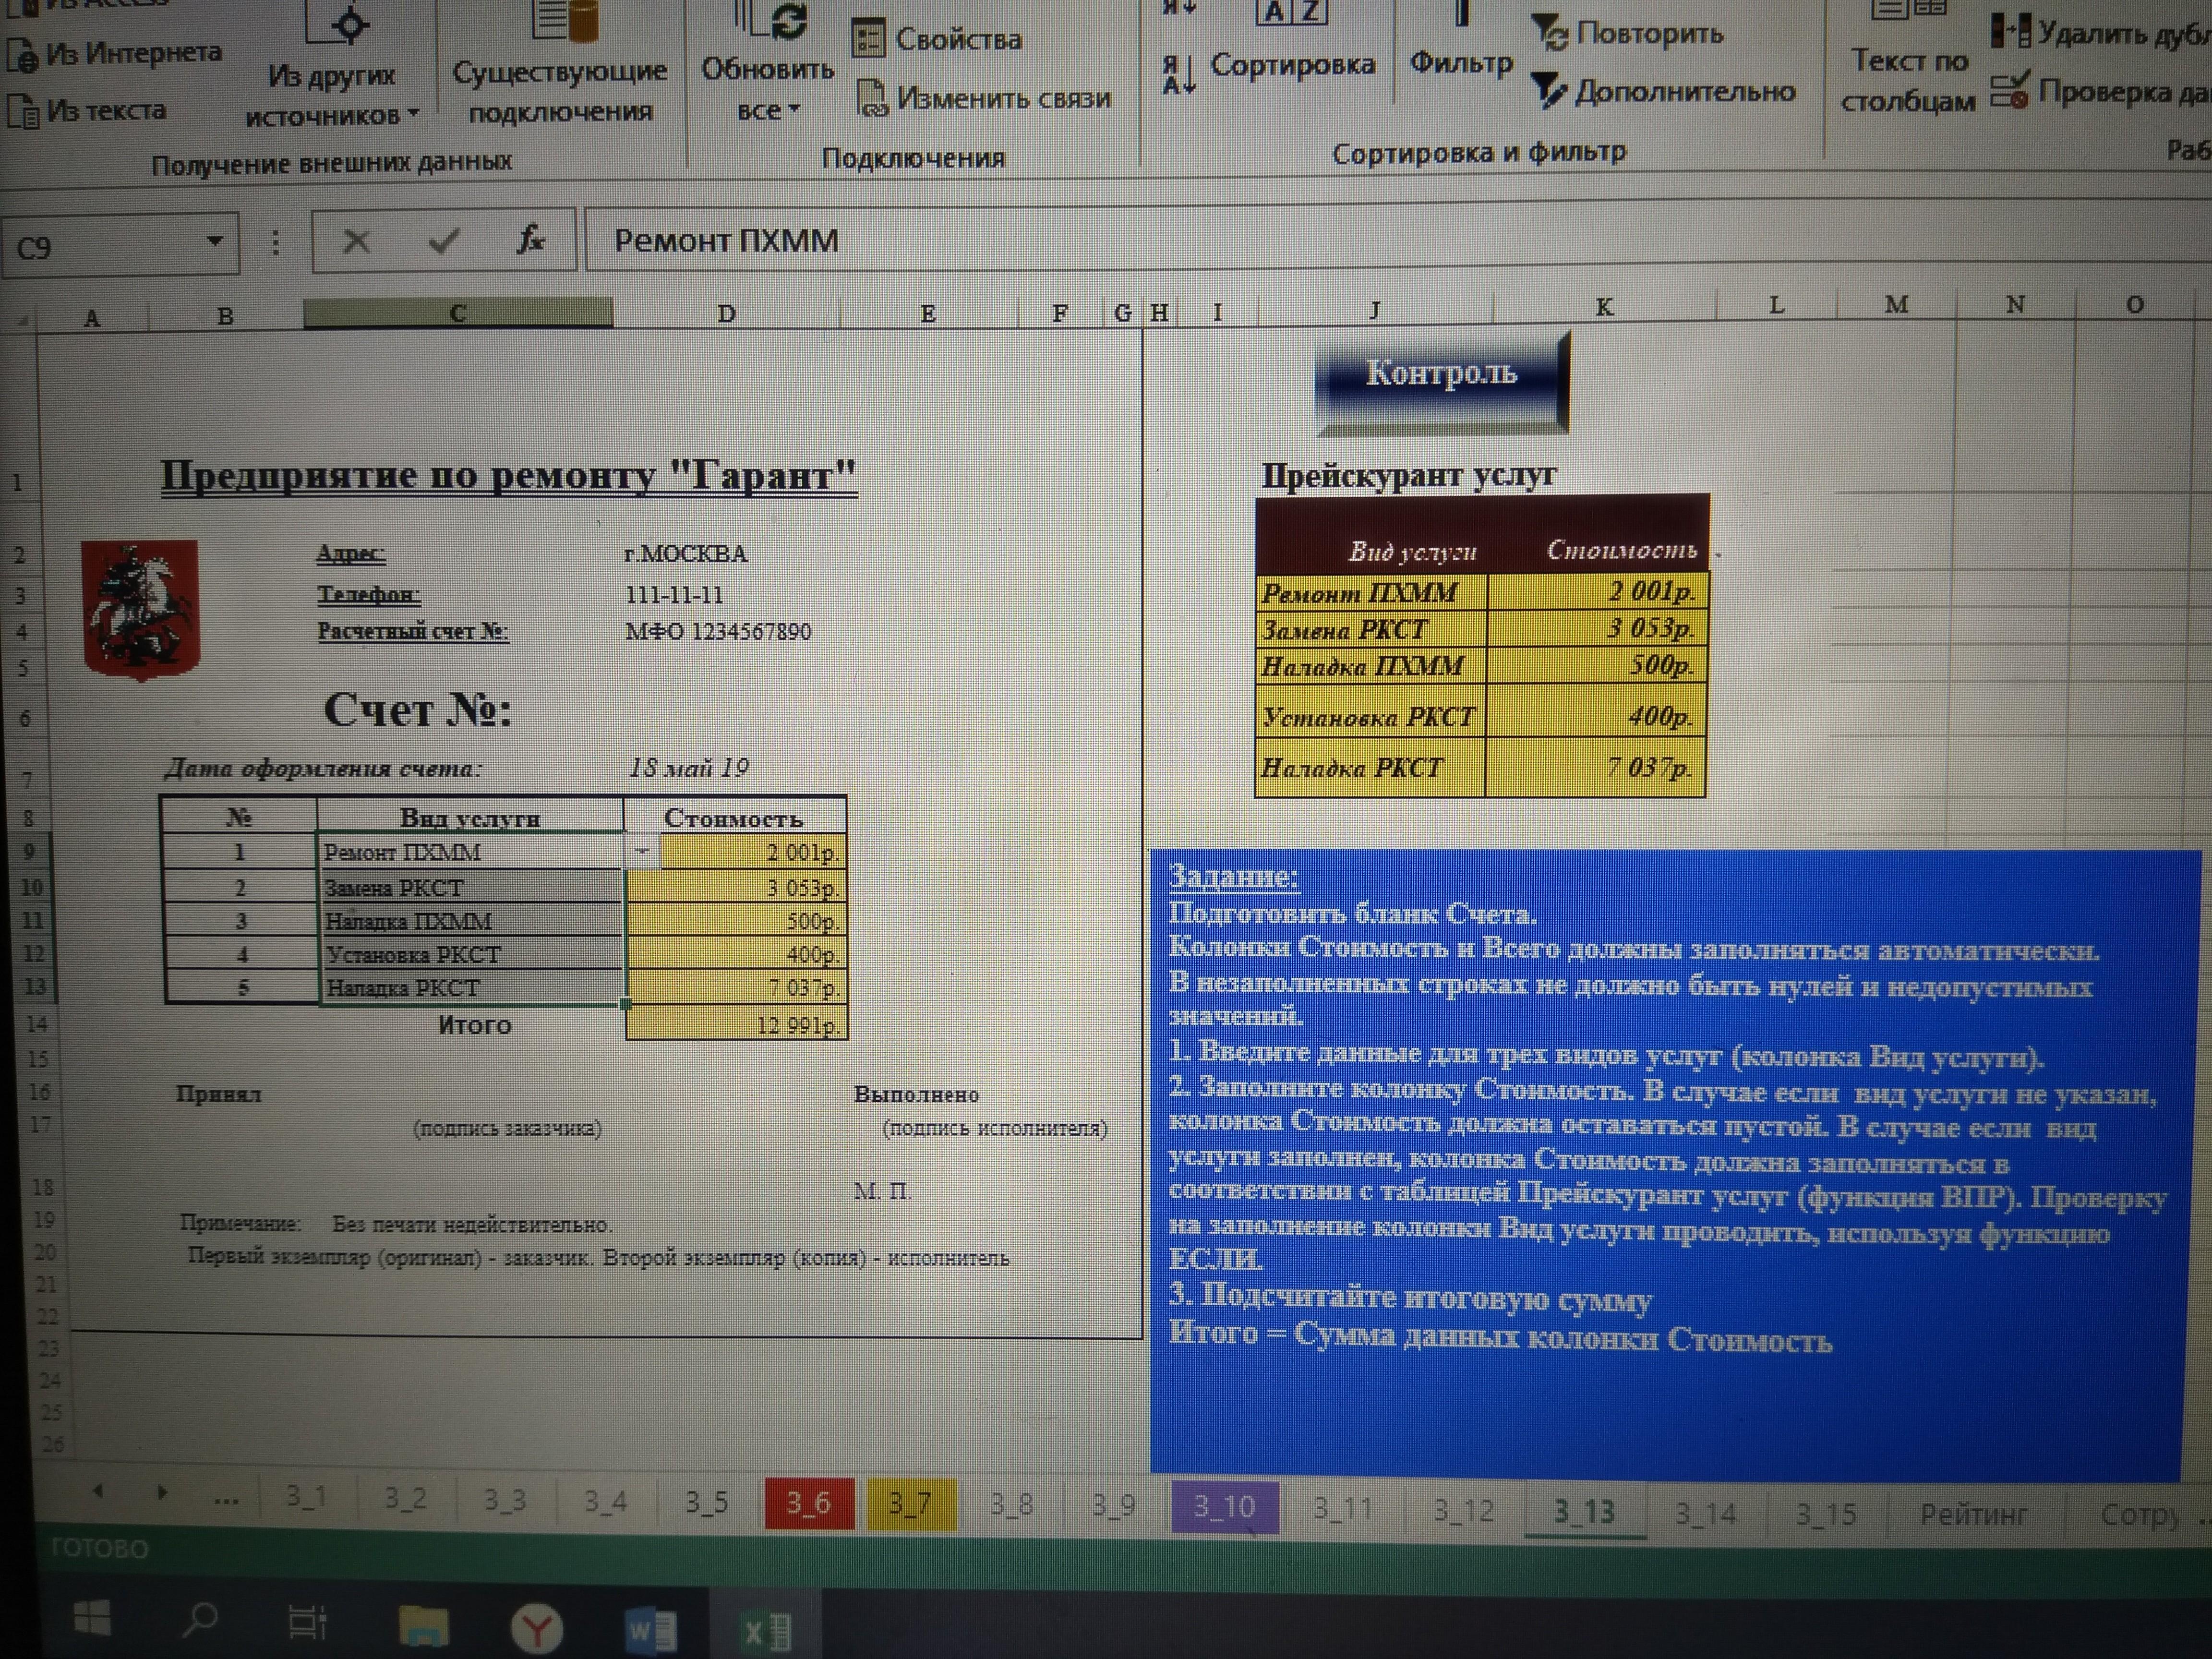Image resolution: width=2212 pixels, height=1659 pixels.
Task: Click the Insert Function fx icon
Action: point(530,240)
